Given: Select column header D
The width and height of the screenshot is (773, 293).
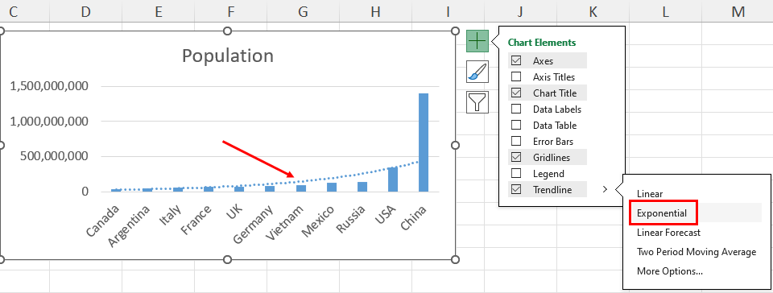Looking at the screenshot, I should (x=86, y=11).
